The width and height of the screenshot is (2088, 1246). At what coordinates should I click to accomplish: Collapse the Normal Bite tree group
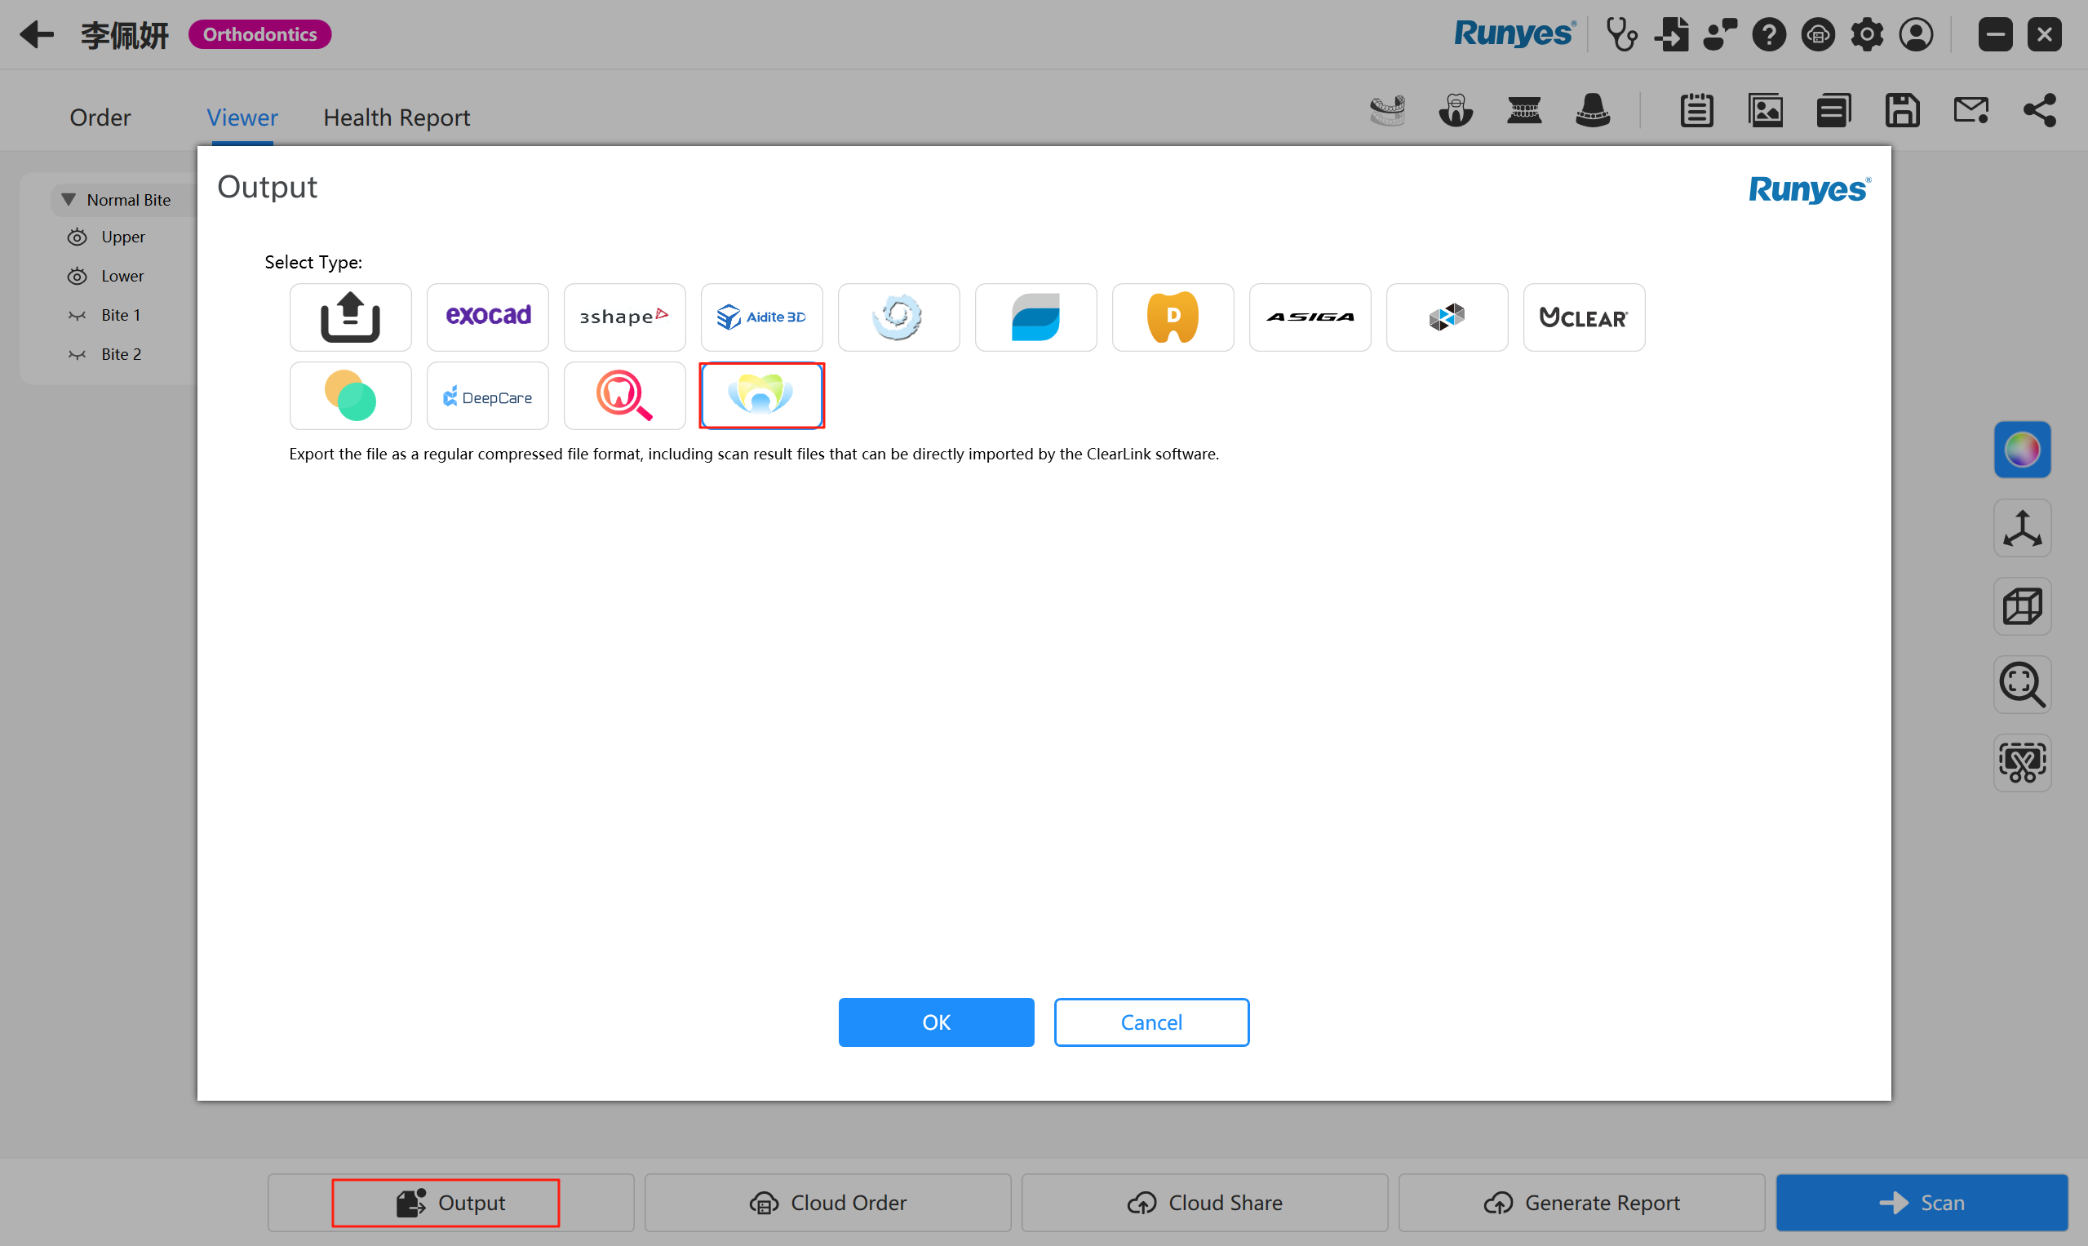pos(69,200)
